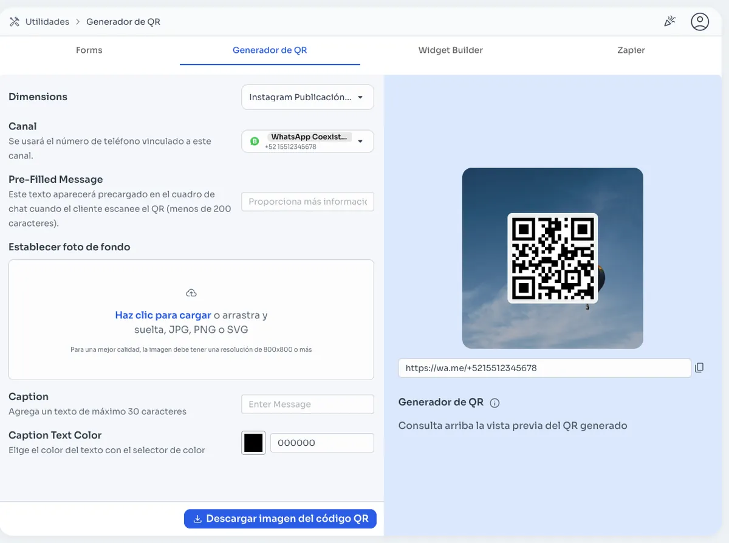Click 'Agrega un texto de máximo 30 caracteres'
Image resolution: width=729 pixels, height=543 pixels.
[97, 412]
